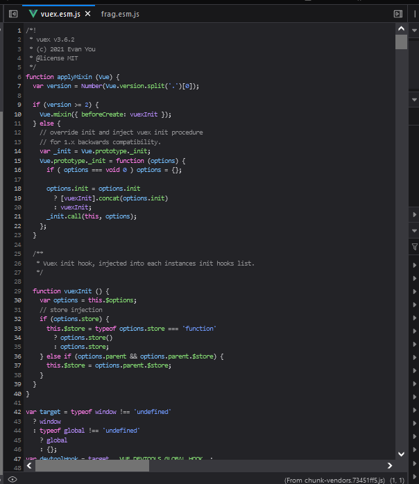This screenshot has width=419, height=484.
Task: Click the 'vuex v3.6.2' comment text
Action: (x=55, y=40)
